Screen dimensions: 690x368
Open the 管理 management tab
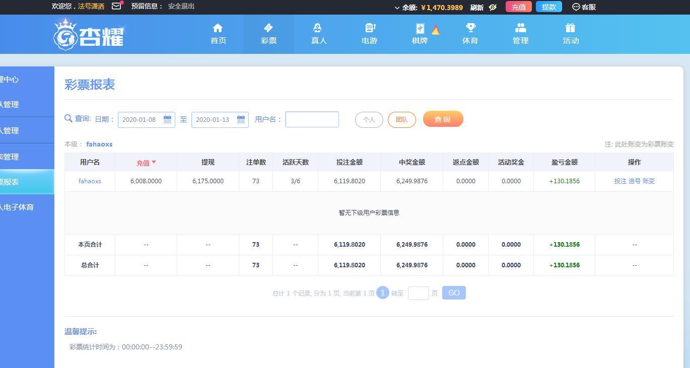(520, 34)
